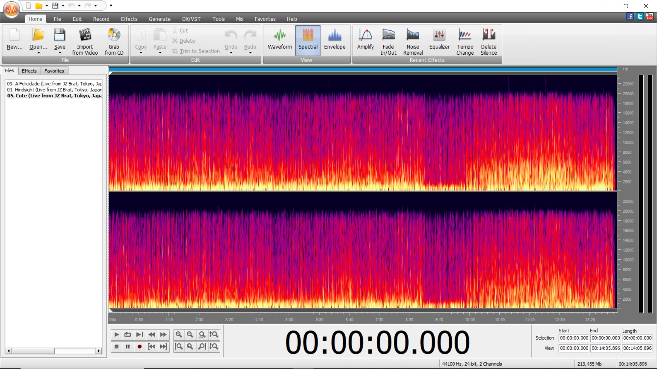
Task: Open the Effects ribbon tab
Action: (x=129, y=19)
